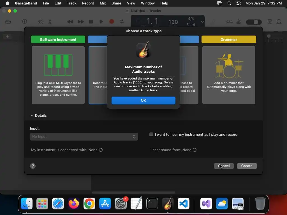Viewport: 287px width, 215px height.
Task: Open Smart Controls dial icon
Action: (40, 22)
